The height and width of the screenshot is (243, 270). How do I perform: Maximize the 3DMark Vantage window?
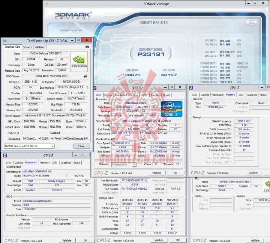[x=255, y=3]
